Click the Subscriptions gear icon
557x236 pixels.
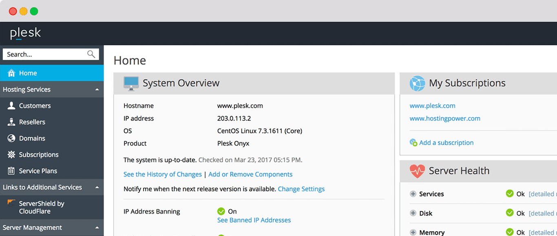click(11, 155)
